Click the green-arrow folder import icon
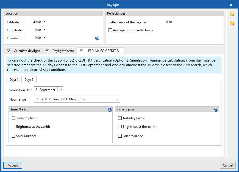The image size is (239, 172). [232, 14]
